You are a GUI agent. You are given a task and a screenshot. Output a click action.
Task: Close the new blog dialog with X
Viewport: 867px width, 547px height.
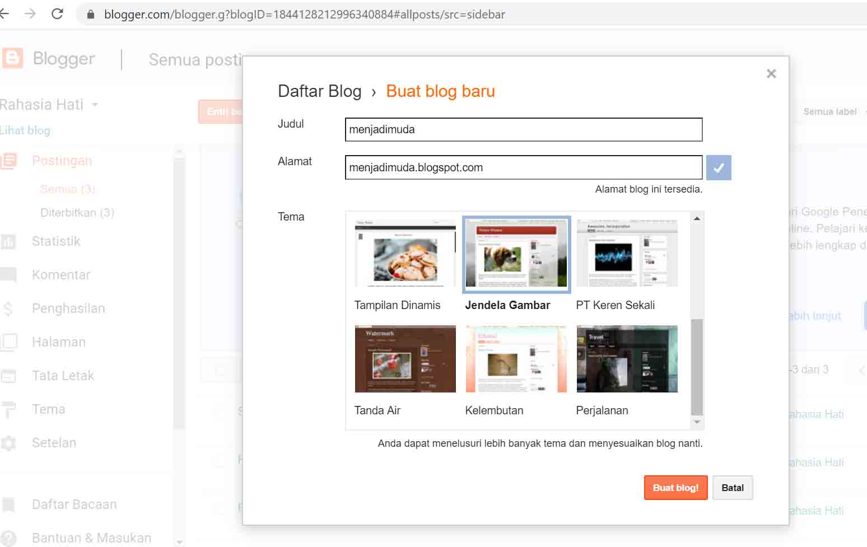771,73
